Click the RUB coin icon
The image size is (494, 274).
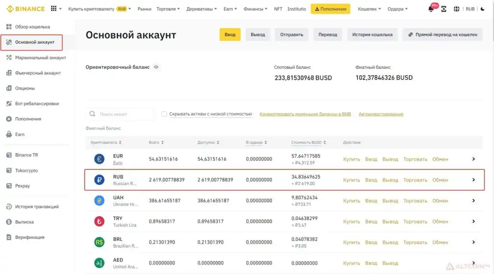pos(99,180)
